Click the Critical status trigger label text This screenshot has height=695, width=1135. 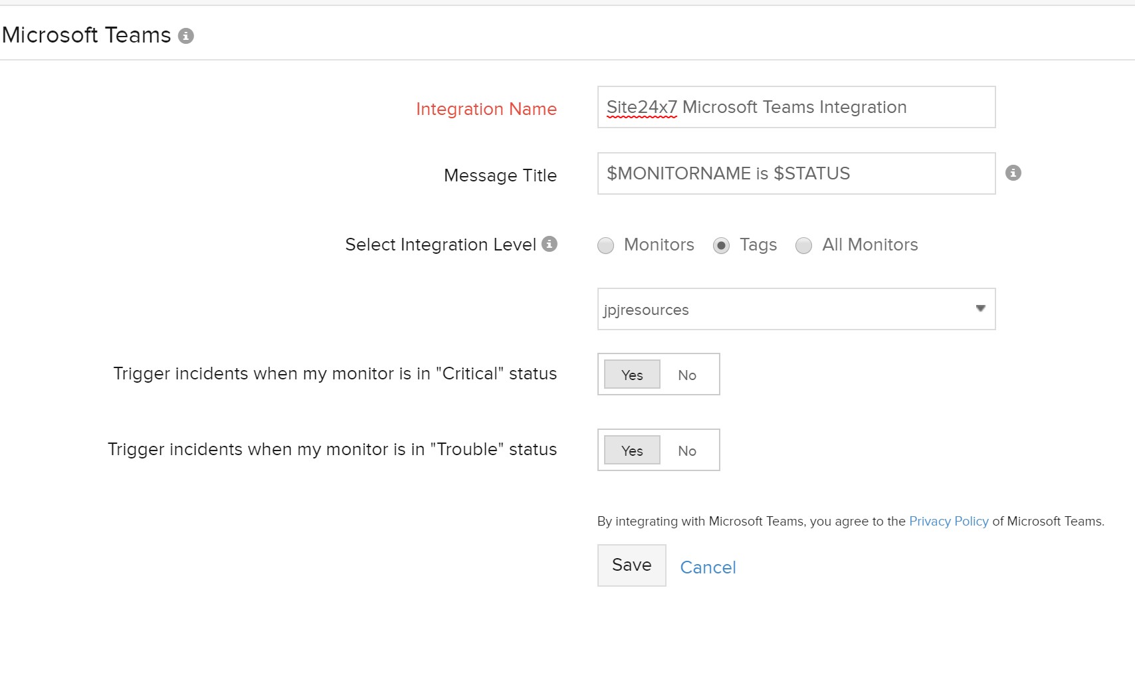[x=335, y=373]
